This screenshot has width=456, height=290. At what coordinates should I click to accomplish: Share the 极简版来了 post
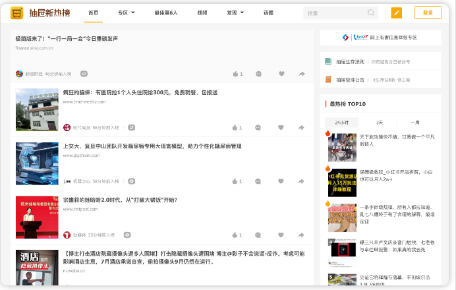coord(302,74)
